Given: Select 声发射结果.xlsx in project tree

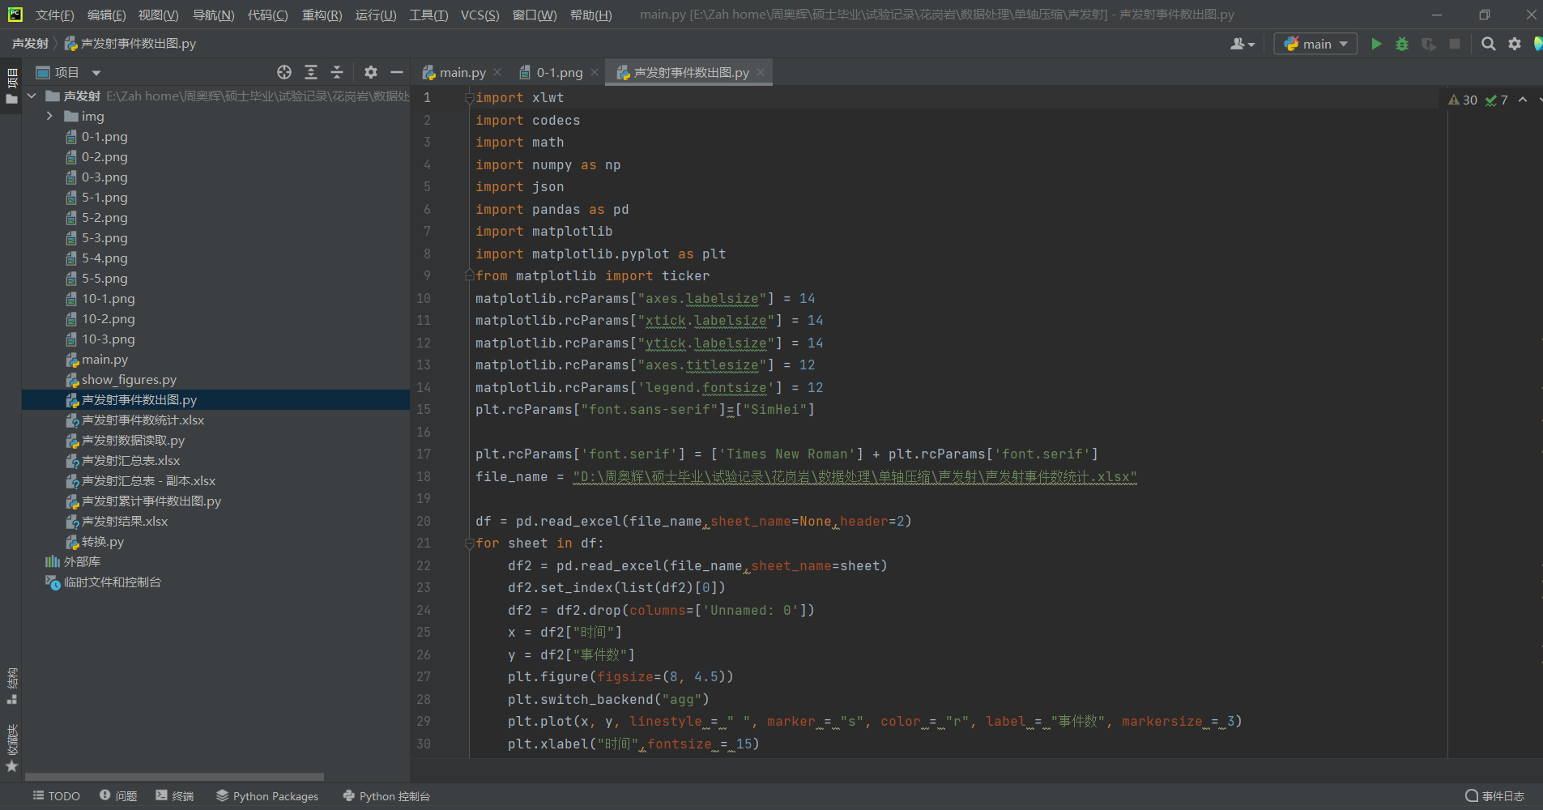Looking at the screenshot, I should 125,522.
